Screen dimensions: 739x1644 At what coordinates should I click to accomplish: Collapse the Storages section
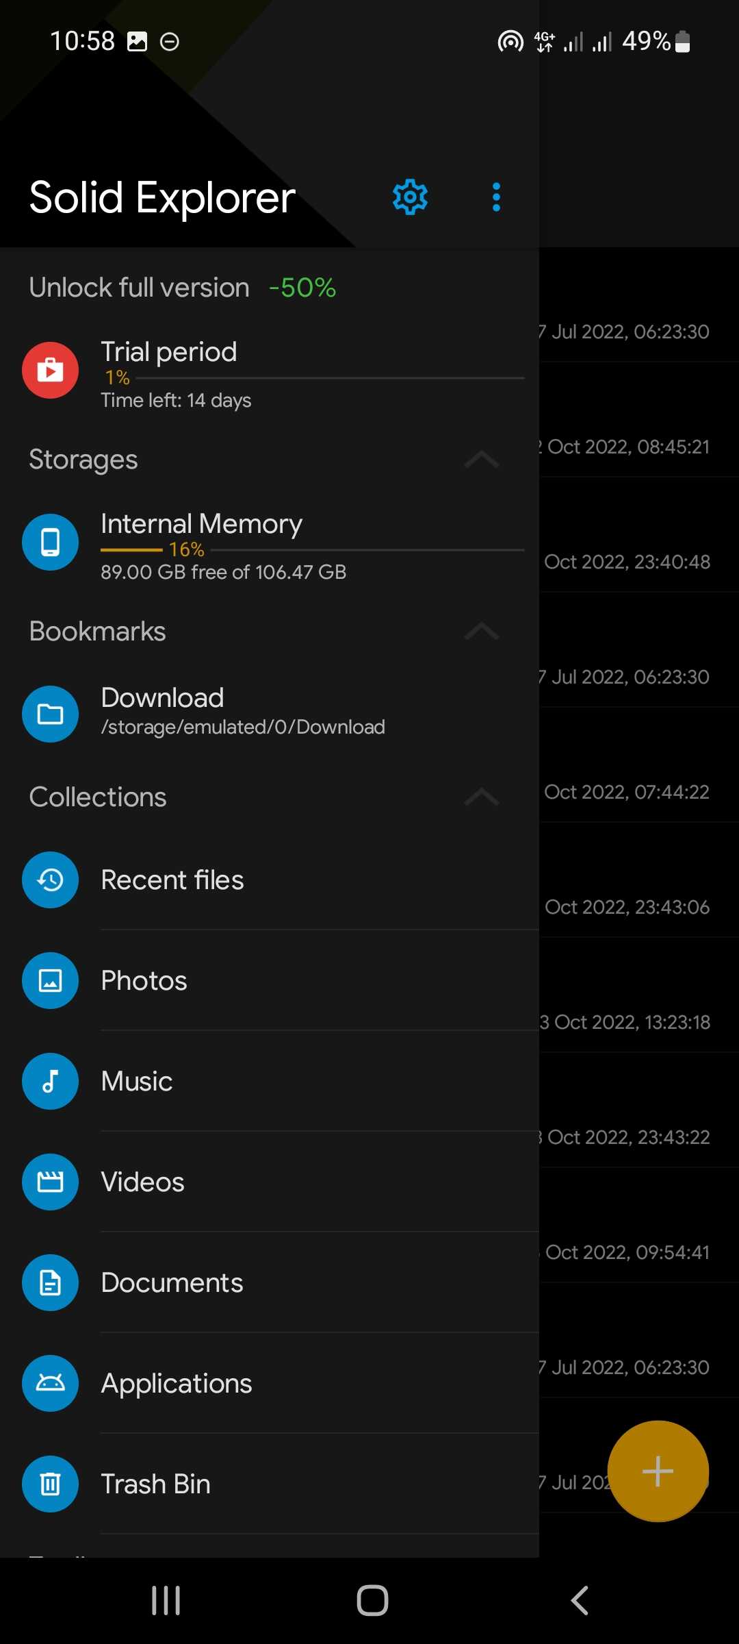point(482,459)
